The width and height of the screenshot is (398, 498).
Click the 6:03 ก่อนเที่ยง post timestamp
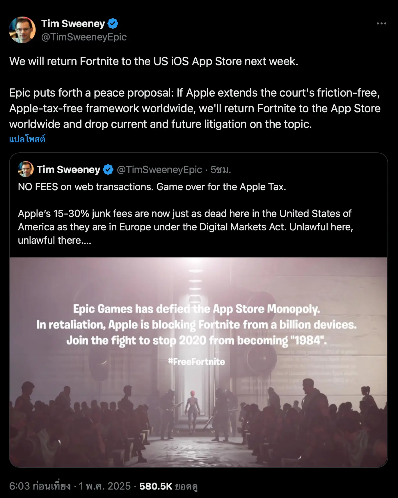click(40, 486)
